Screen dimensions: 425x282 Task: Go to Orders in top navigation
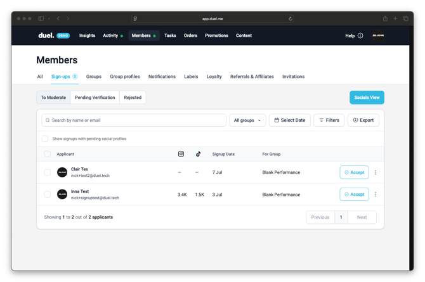(190, 35)
